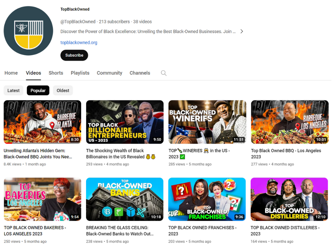This screenshot has width=335, height=251.
Task: Play the Top Bakeries Los Angeles thumbnail
Action: 42,199
